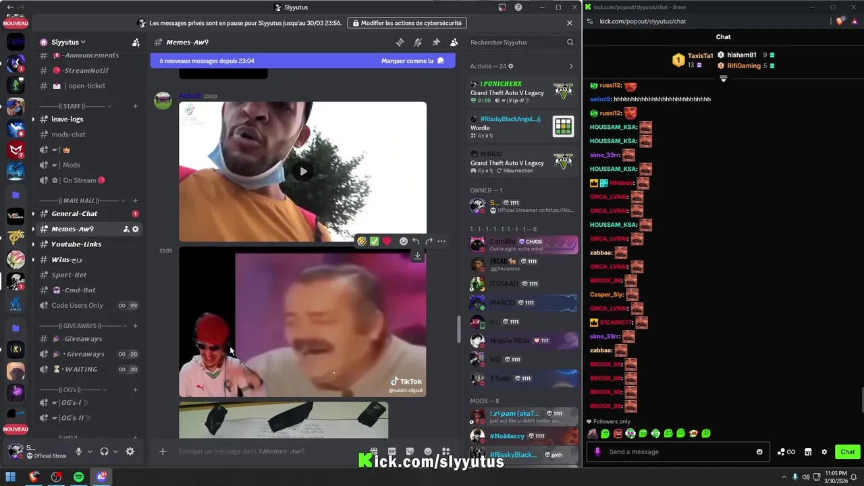Open apps launcher in Discord message bar

[x=446, y=451]
